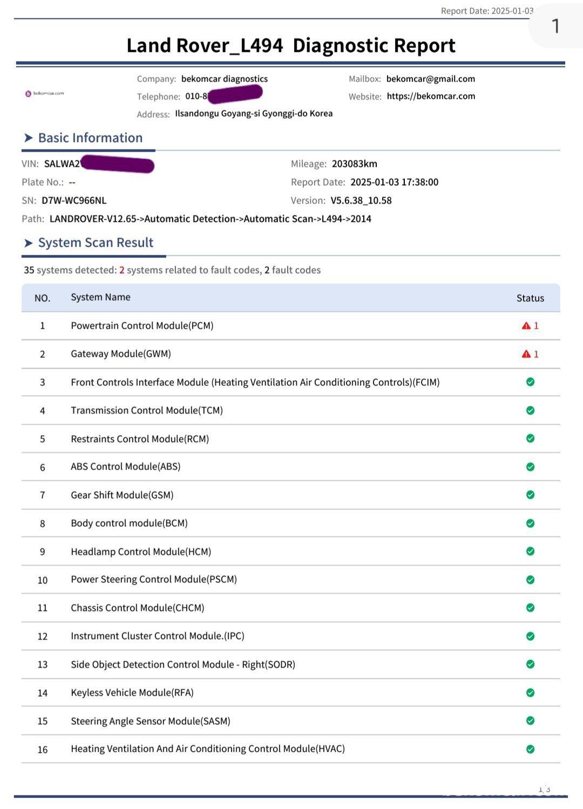Select the green check for Side Object Detection module
The height and width of the screenshot is (809, 583).
click(x=531, y=664)
